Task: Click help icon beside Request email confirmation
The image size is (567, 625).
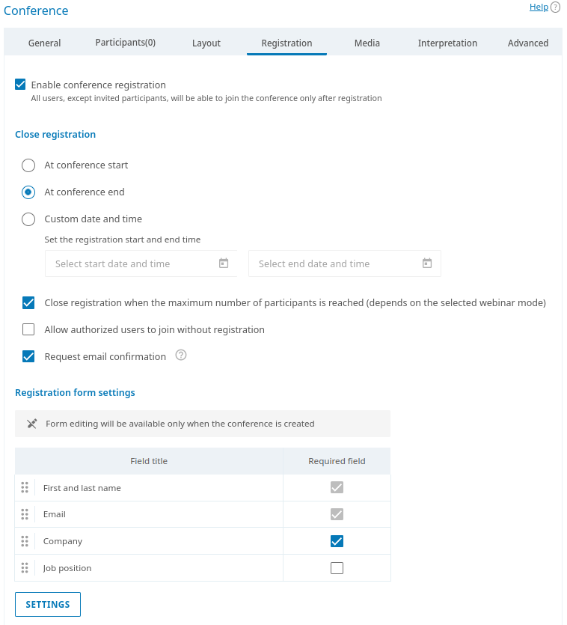Action: (x=181, y=356)
